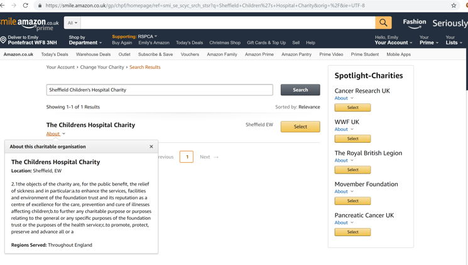Click the delivery location pin icon

point(3,40)
